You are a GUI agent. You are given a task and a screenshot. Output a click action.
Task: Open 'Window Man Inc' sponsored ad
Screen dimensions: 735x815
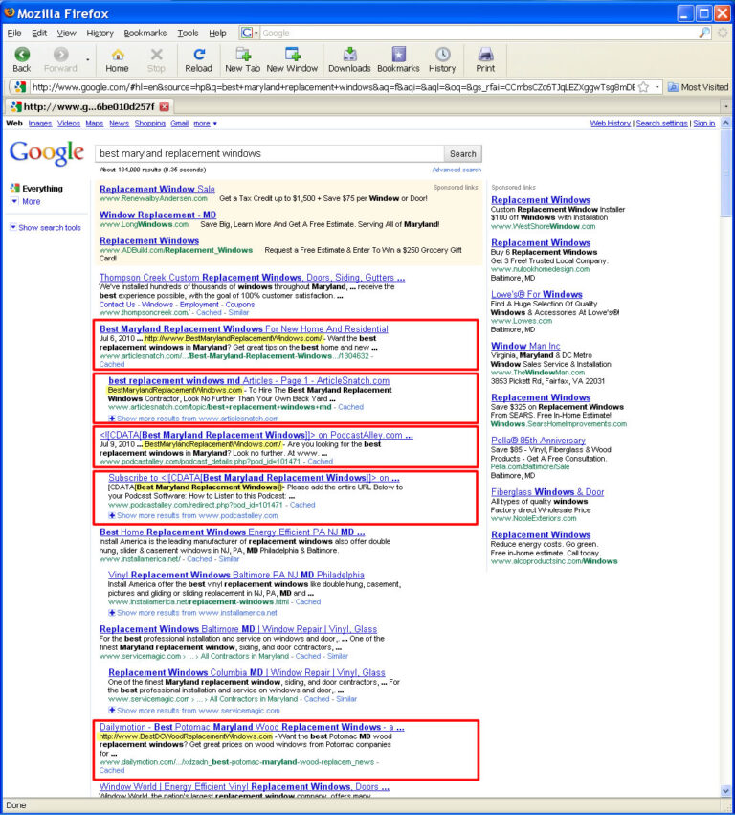pyautogui.click(x=525, y=346)
